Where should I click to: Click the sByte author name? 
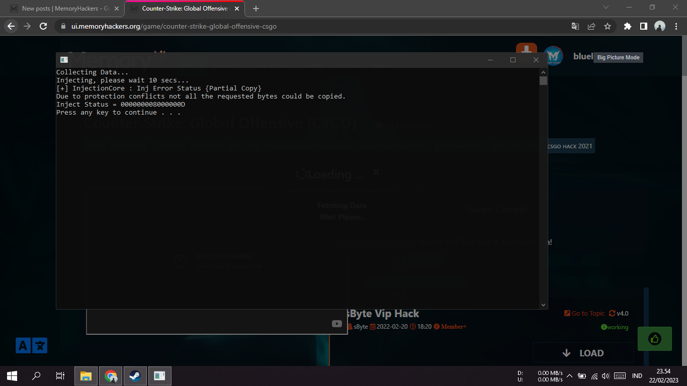point(361,327)
